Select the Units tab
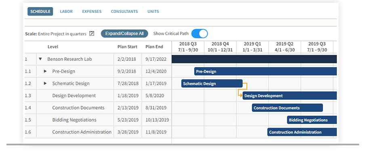 [x=153, y=11]
